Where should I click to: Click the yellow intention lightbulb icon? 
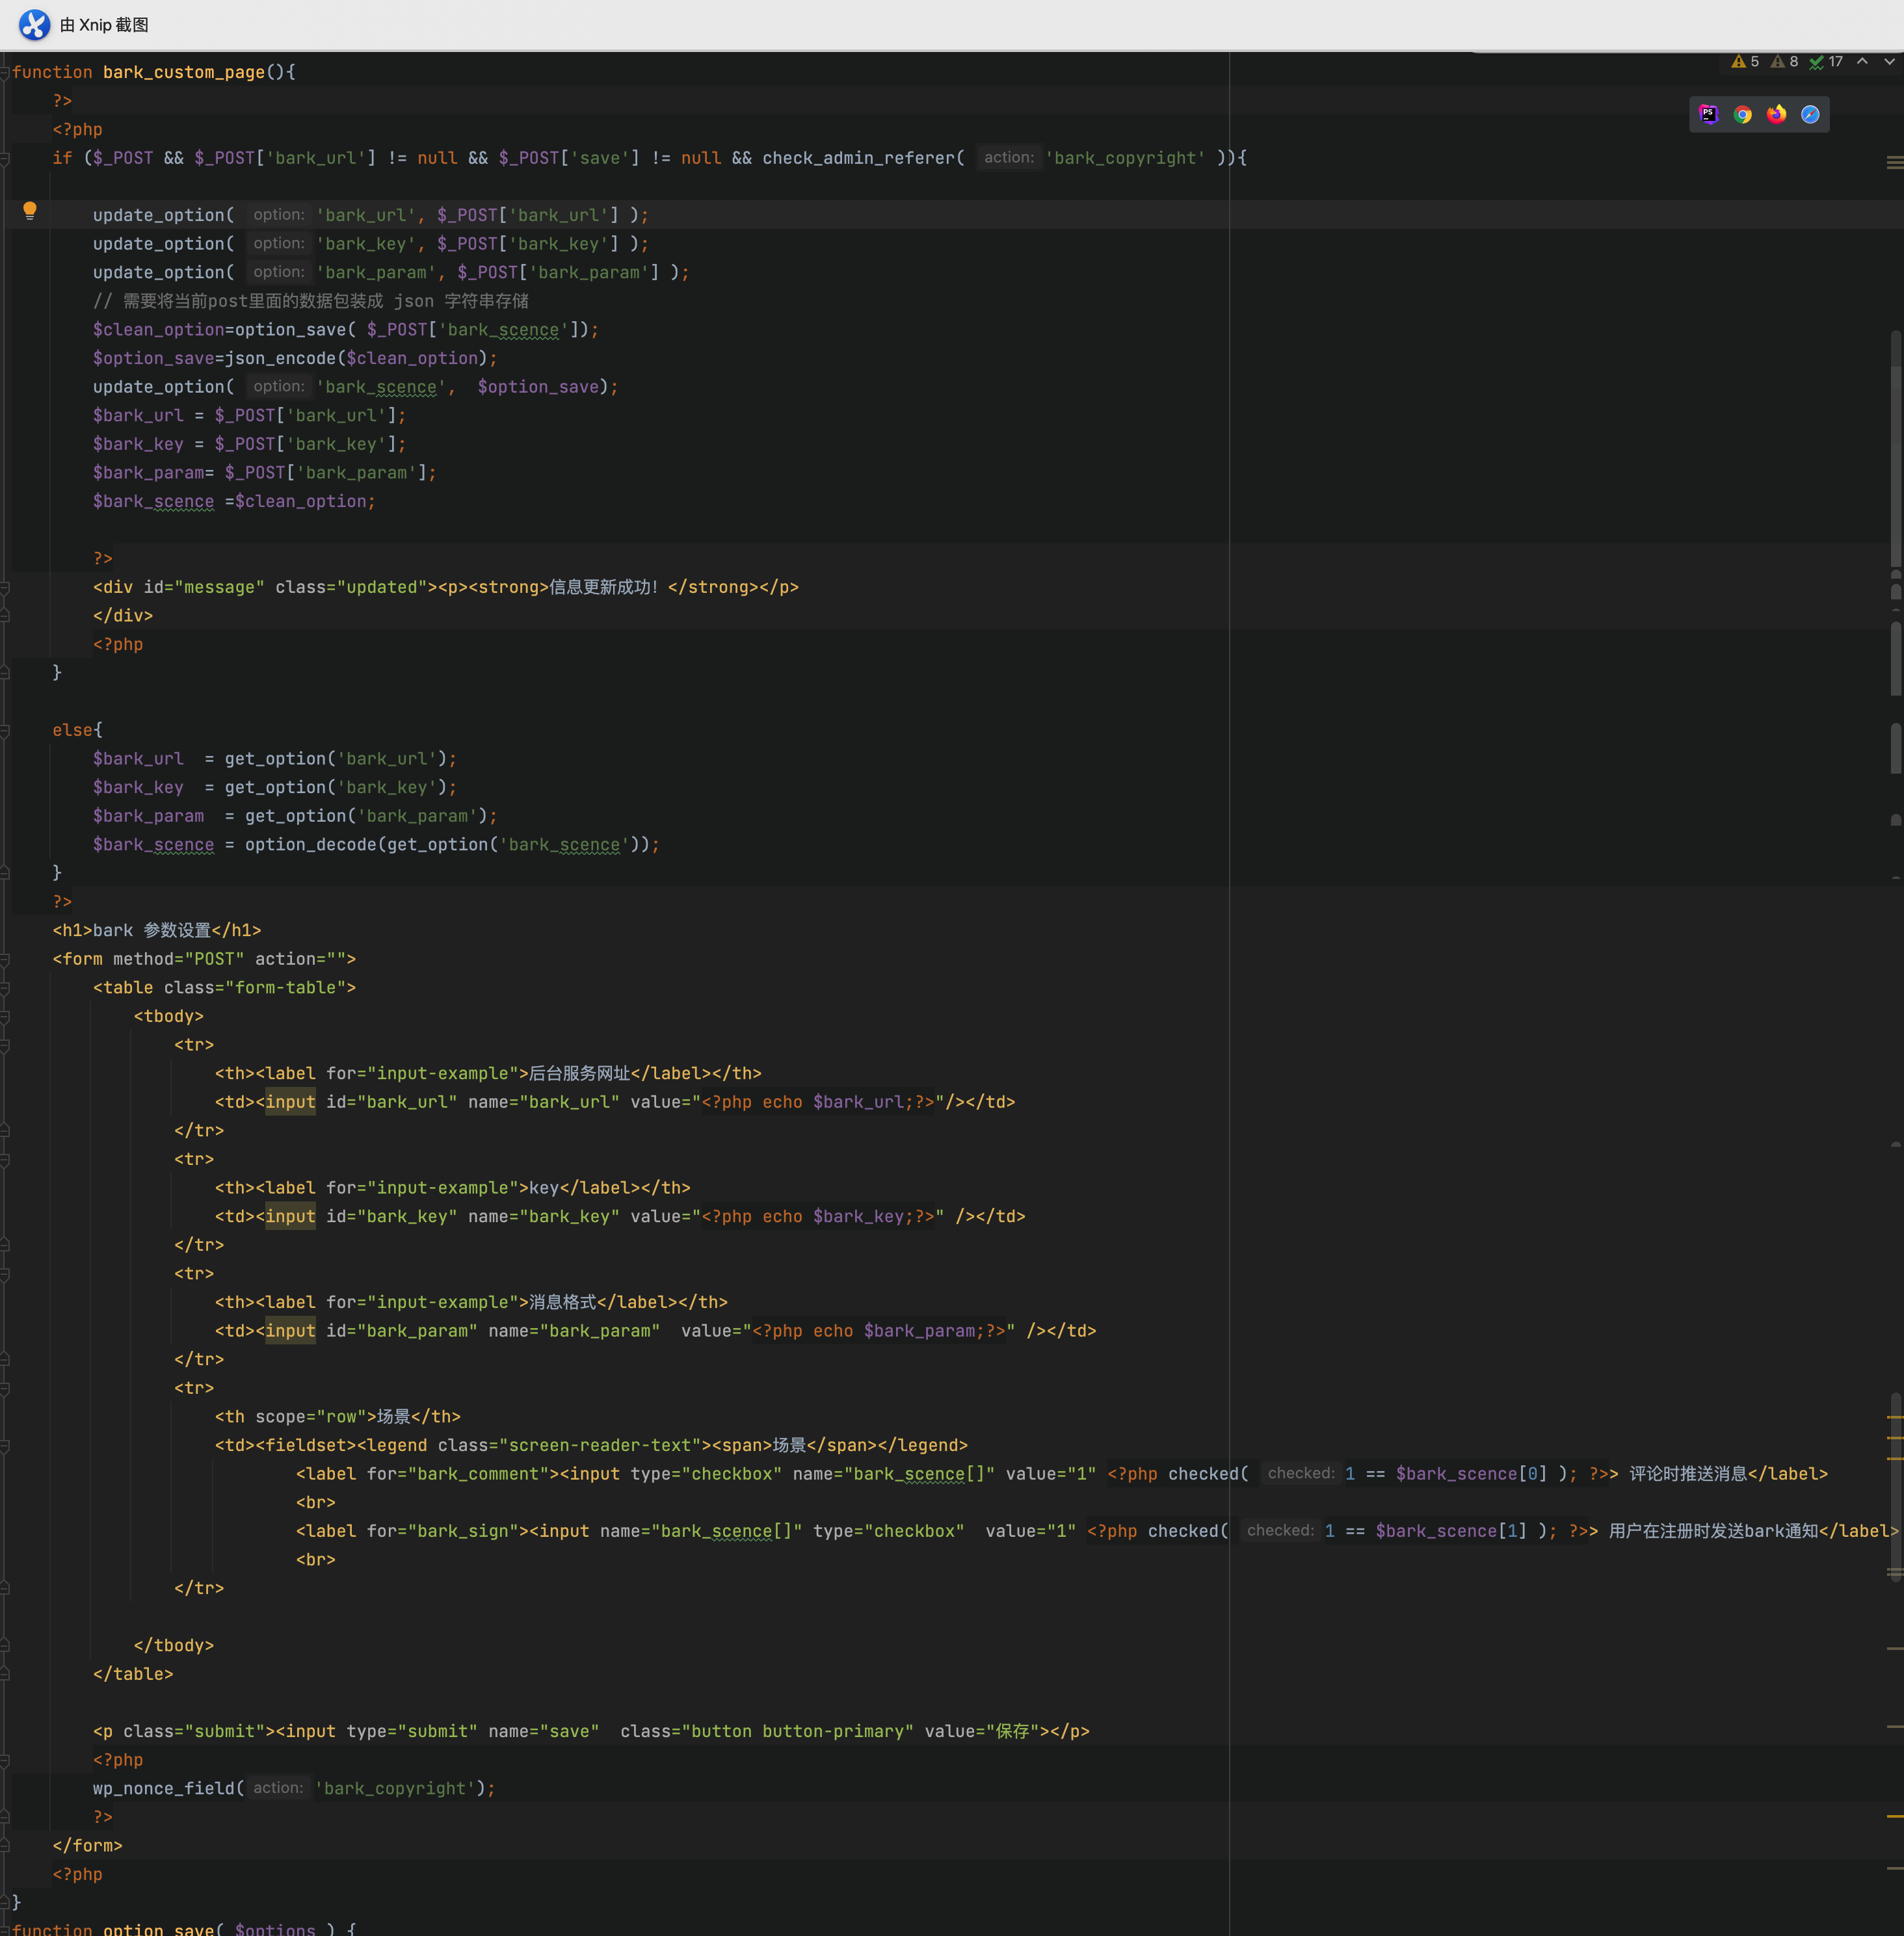pyautogui.click(x=30, y=210)
